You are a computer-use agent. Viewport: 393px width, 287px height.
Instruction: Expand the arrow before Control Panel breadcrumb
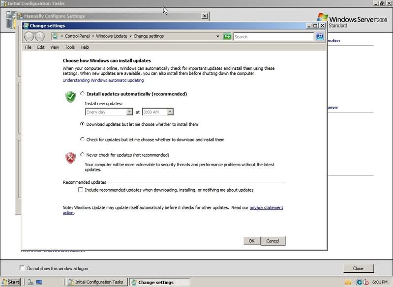(x=62, y=36)
